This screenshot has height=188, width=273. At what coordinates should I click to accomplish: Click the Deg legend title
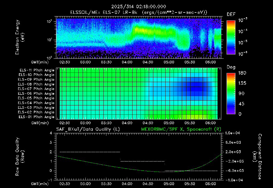click(x=231, y=67)
